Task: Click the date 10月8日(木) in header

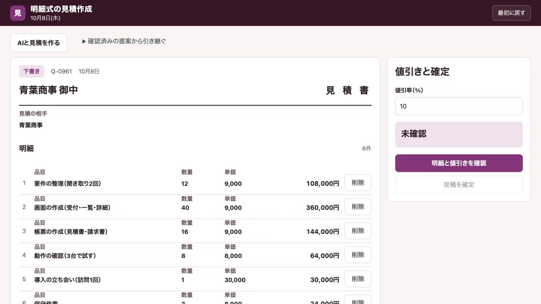Action: pyautogui.click(x=45, y=18)
